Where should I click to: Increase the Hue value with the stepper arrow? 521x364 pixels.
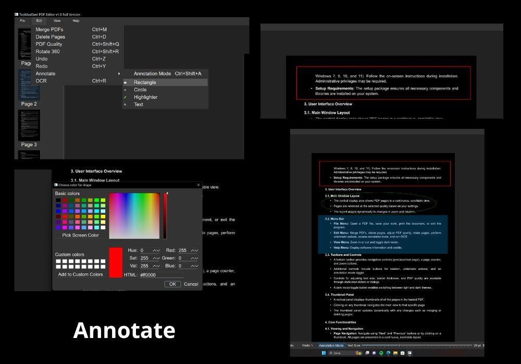(x=154, y=250)
